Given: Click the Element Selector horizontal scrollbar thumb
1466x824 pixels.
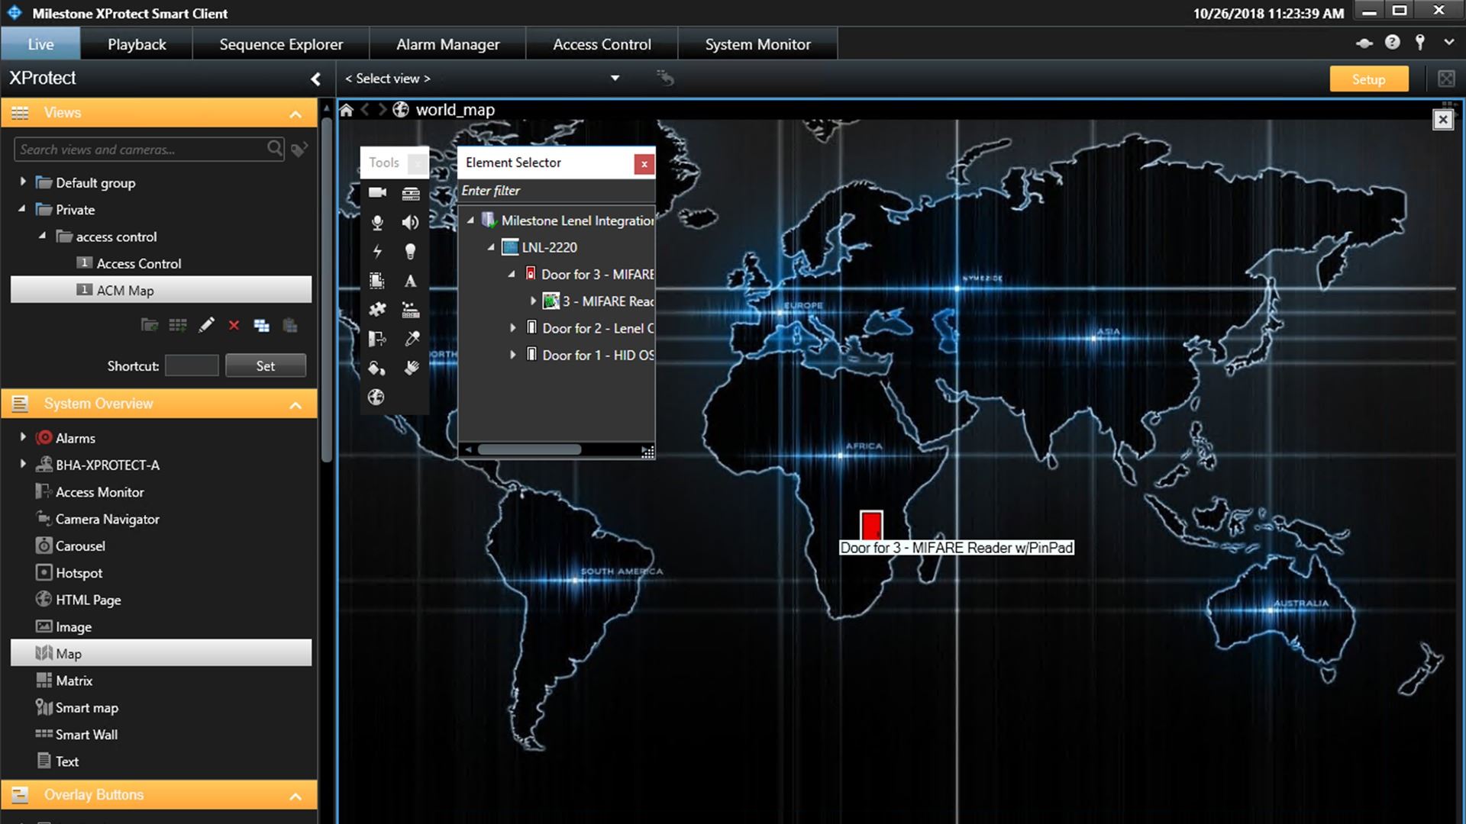Looking at the screenshot, I should pyautogui.click(x=529, y=449).
